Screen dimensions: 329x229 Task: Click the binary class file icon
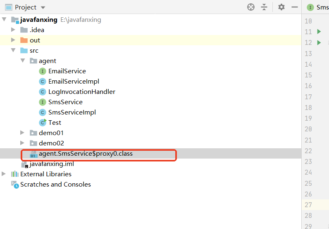33,154
